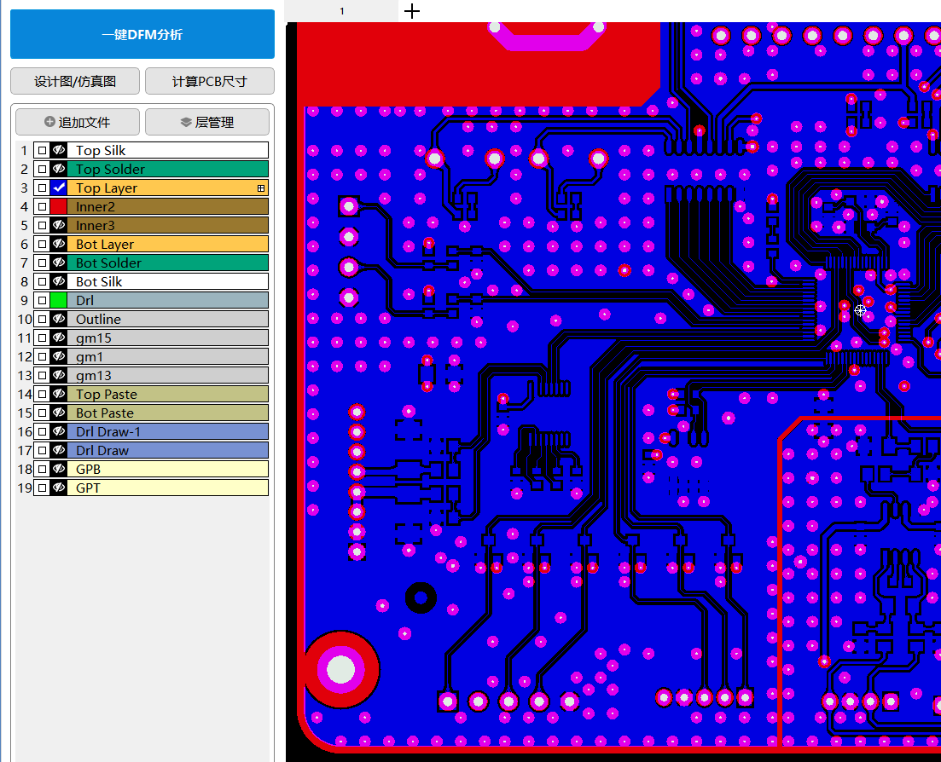Click 追加文件 to add files
Viewport: 941px width, 762px height.
(x=77, y=122)
